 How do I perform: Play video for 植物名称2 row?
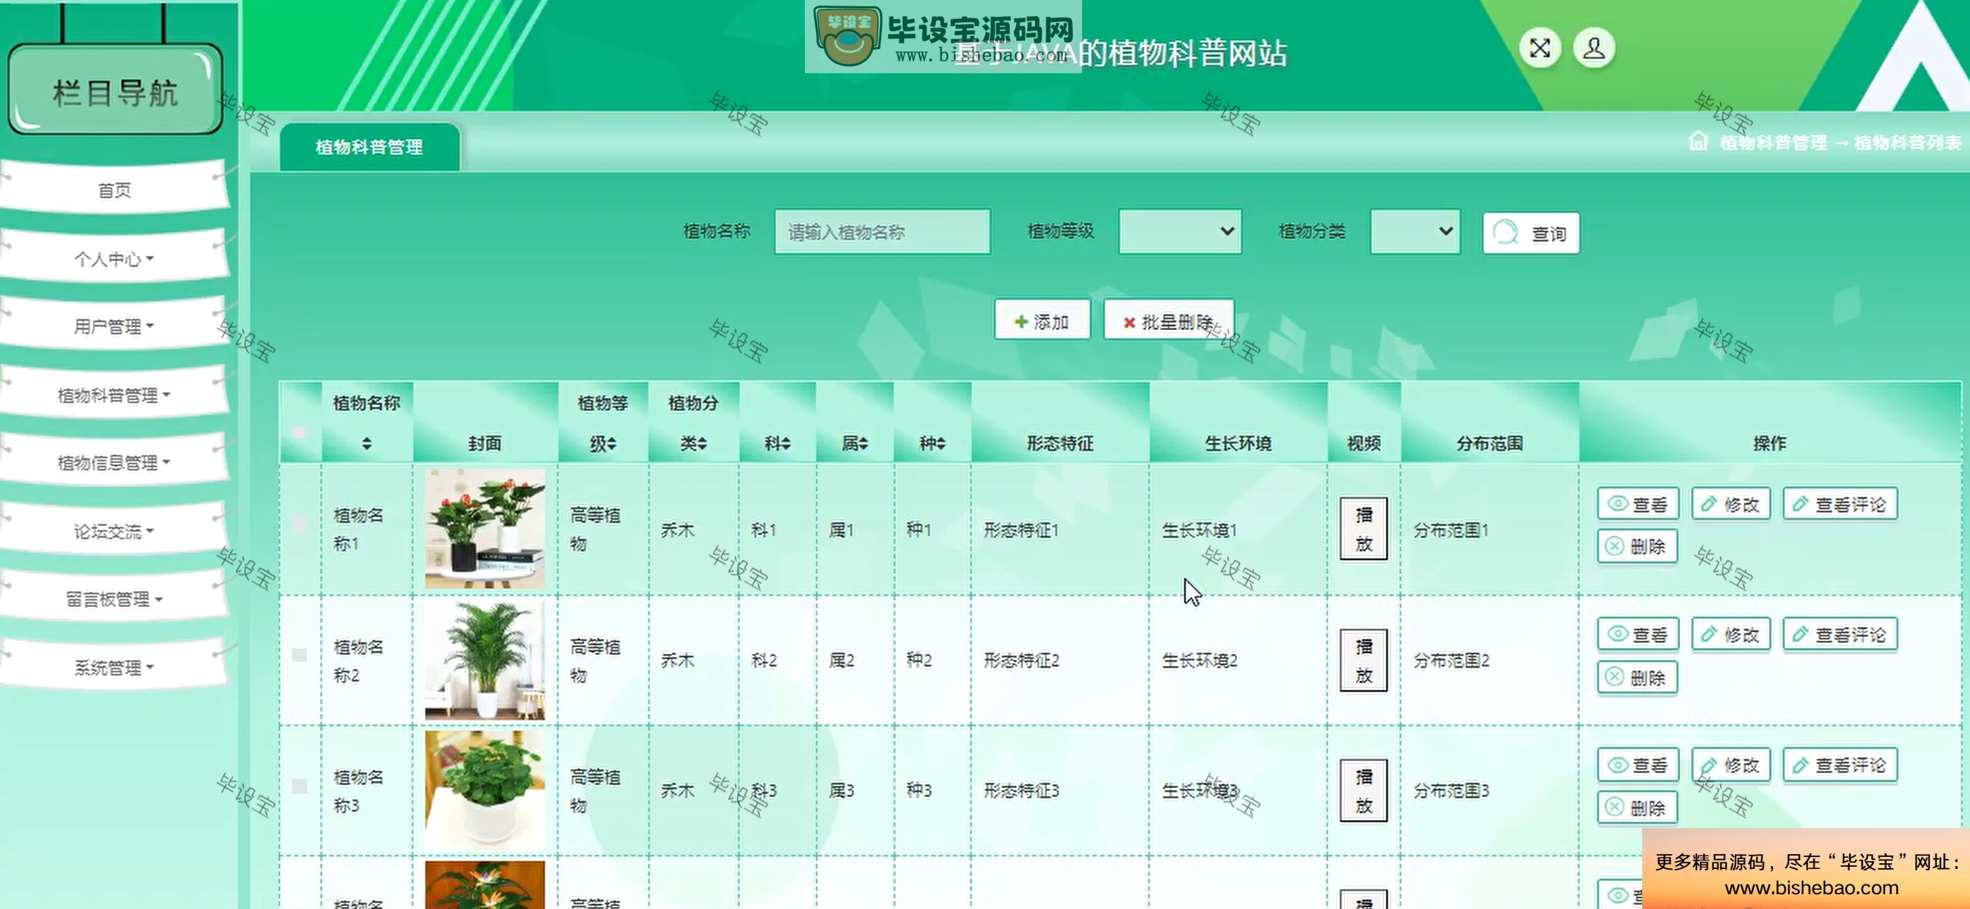(1364, 661)
